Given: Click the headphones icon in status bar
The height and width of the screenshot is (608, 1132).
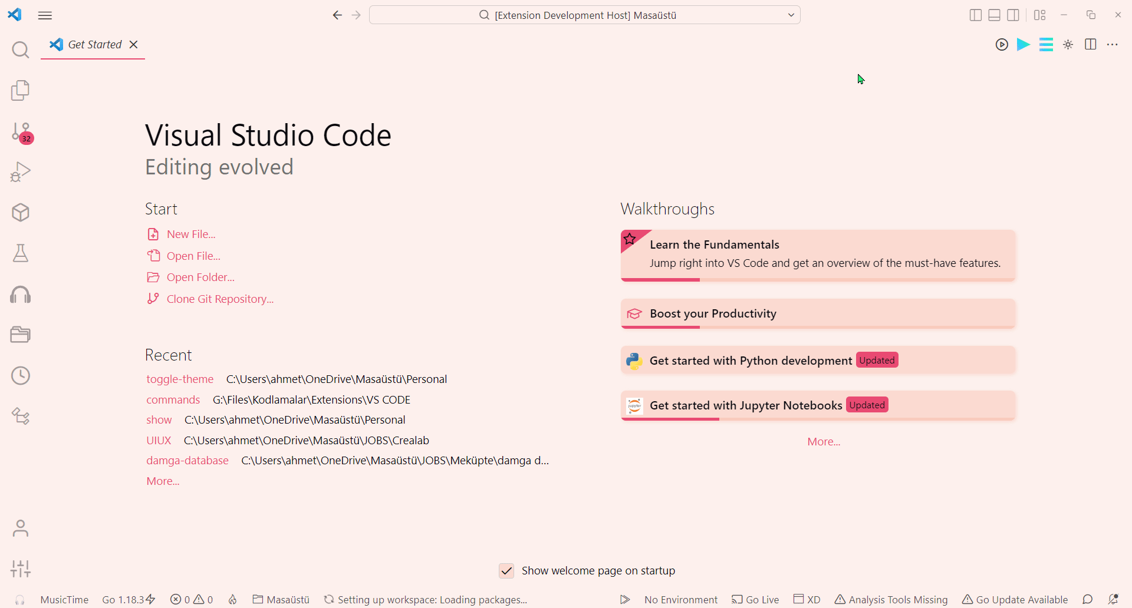Looking at the screenshot, I should 20,600.
